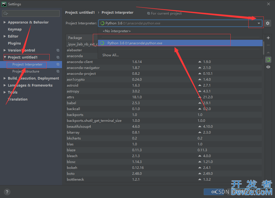Screen dimensions: 275x198
Task: Expand Build, Execution, Deployment section
Action: [x=5, y=78]
